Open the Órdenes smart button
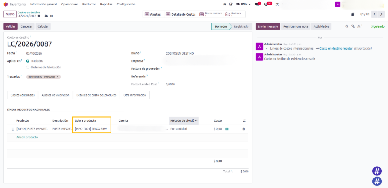 (x=235, y=14)
